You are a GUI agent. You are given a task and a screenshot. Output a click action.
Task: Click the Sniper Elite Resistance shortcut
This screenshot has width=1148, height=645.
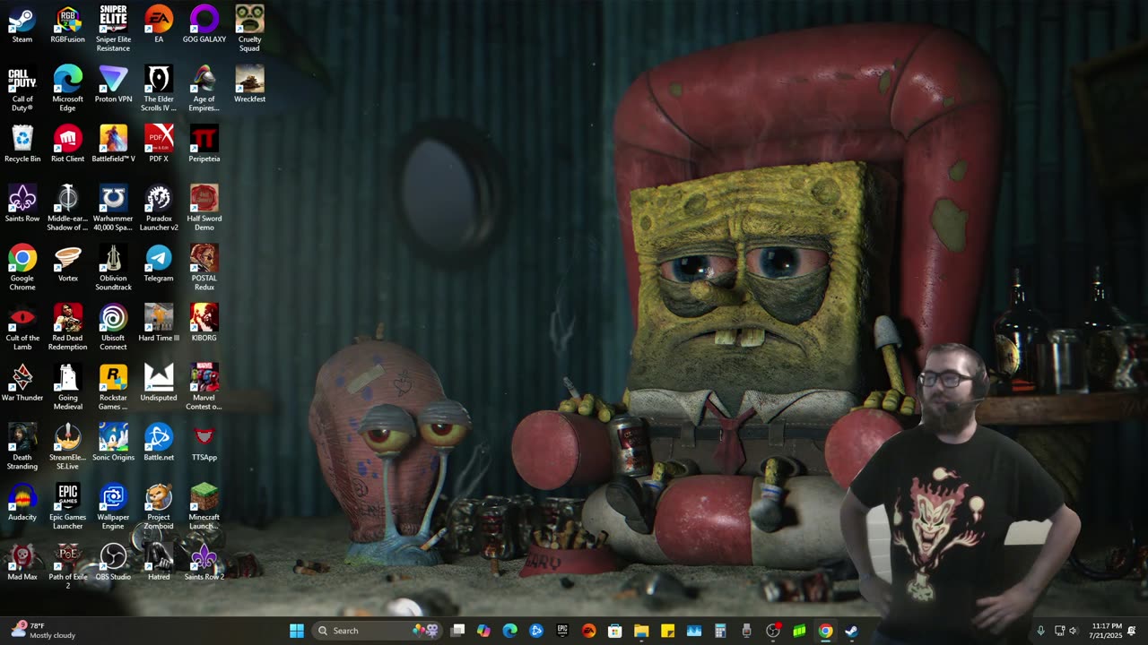pyautogui.click(x=113, y=29)
